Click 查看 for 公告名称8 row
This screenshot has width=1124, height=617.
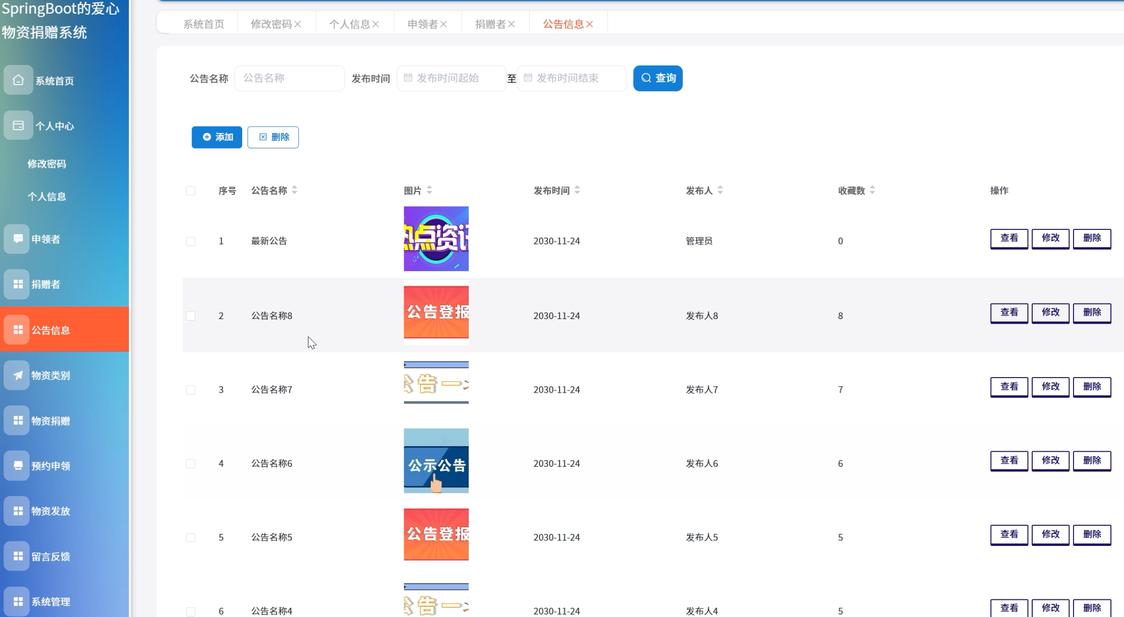tap(1009, 313)
